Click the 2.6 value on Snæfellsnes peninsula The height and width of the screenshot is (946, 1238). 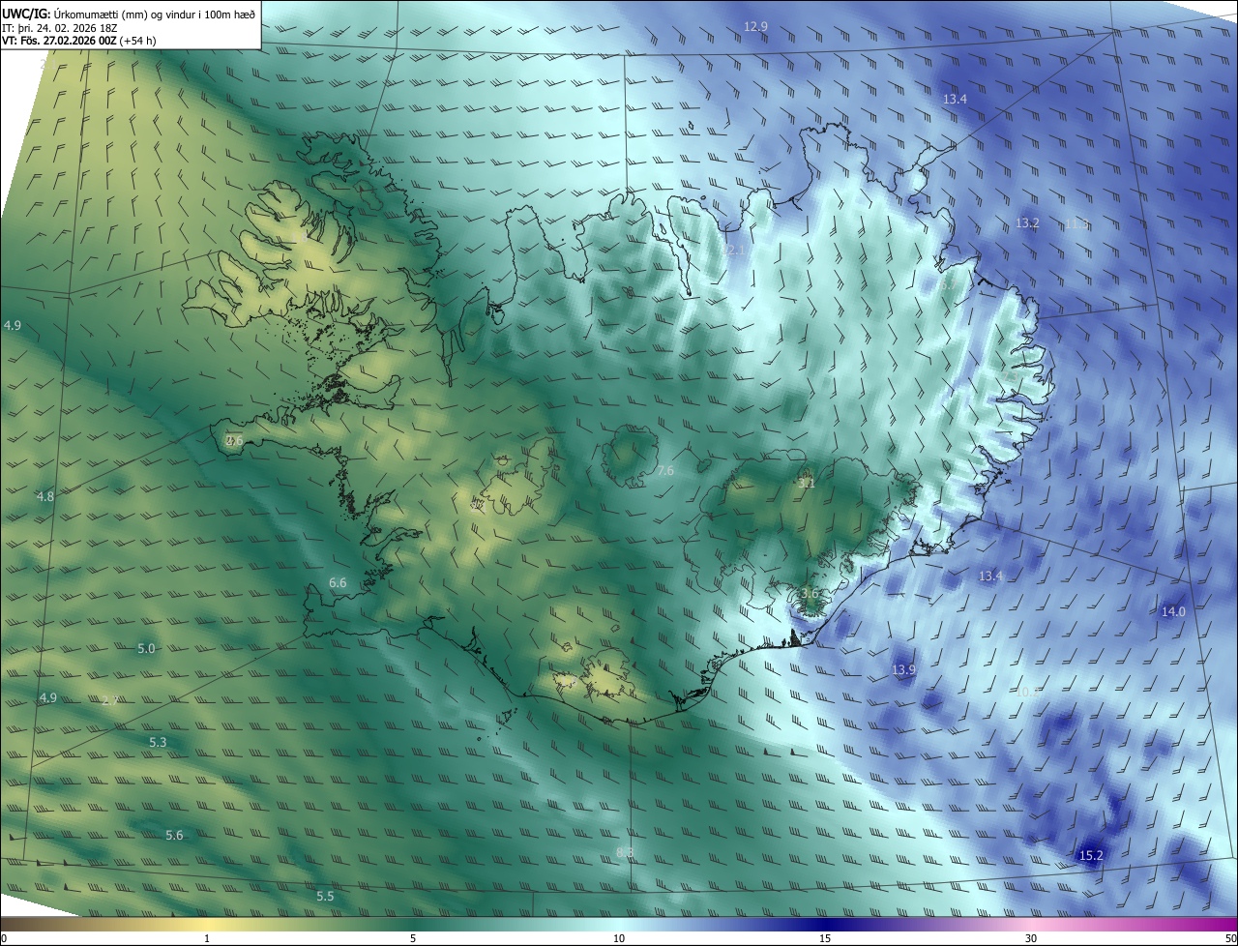(234, 440)
